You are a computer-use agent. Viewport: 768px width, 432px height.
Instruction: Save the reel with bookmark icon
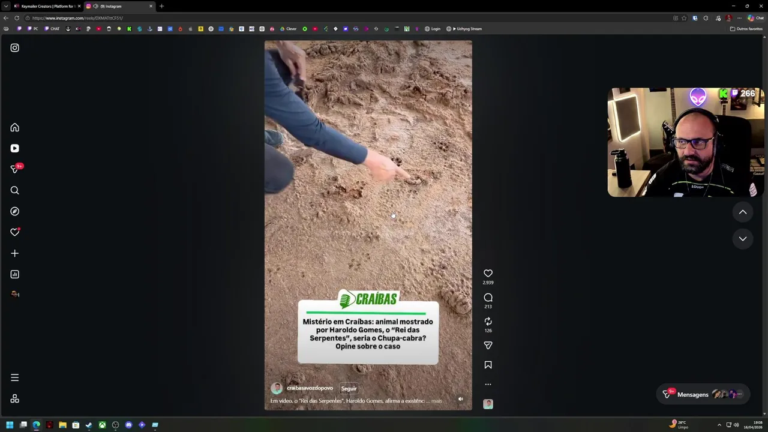[x=488, y=365]
